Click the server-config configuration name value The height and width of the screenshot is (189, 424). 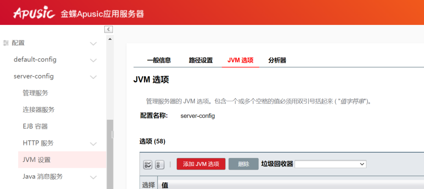(198, 116)
